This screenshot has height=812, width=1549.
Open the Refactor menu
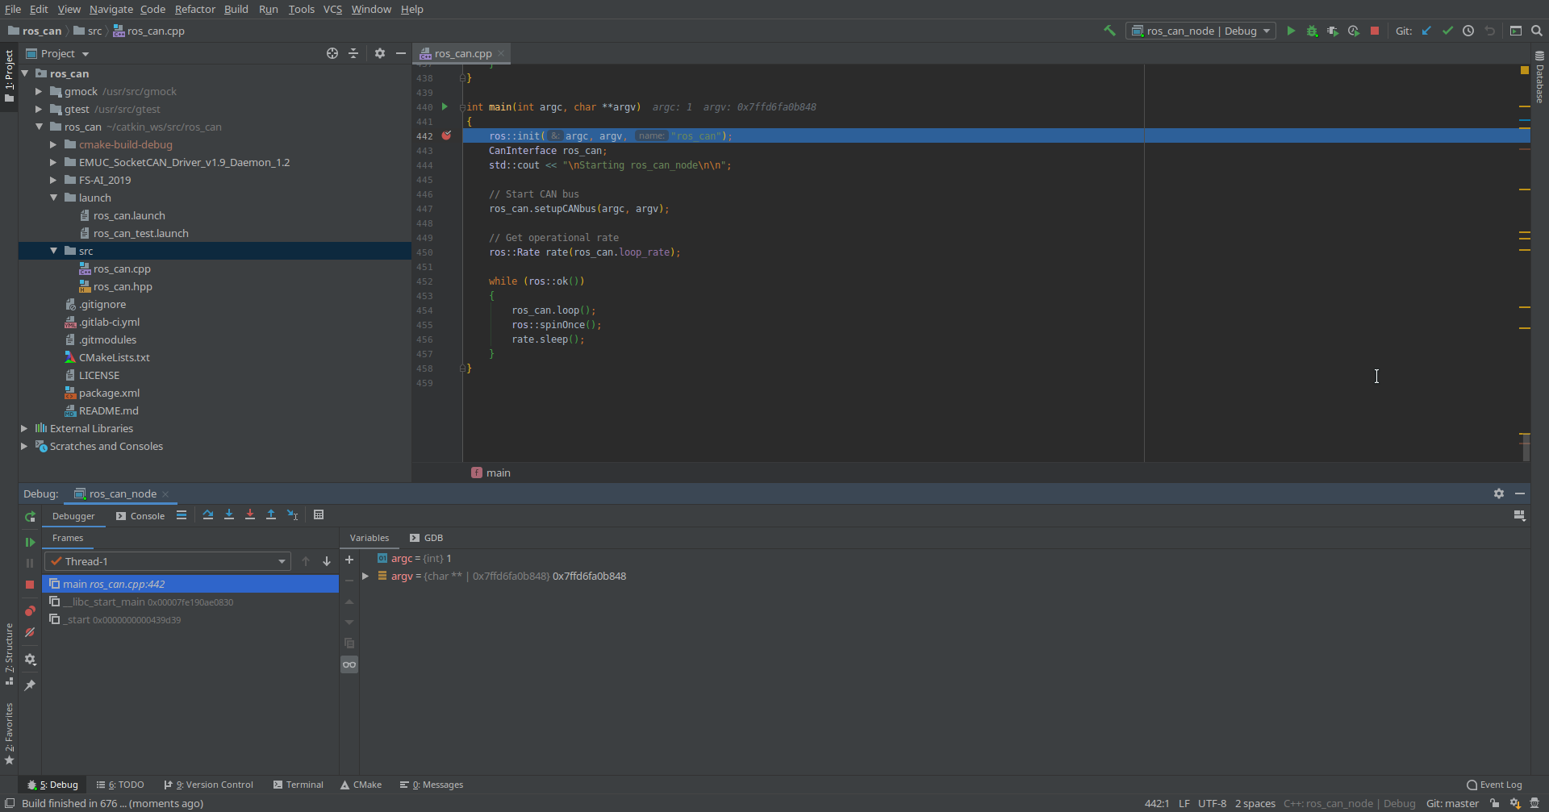194,9
